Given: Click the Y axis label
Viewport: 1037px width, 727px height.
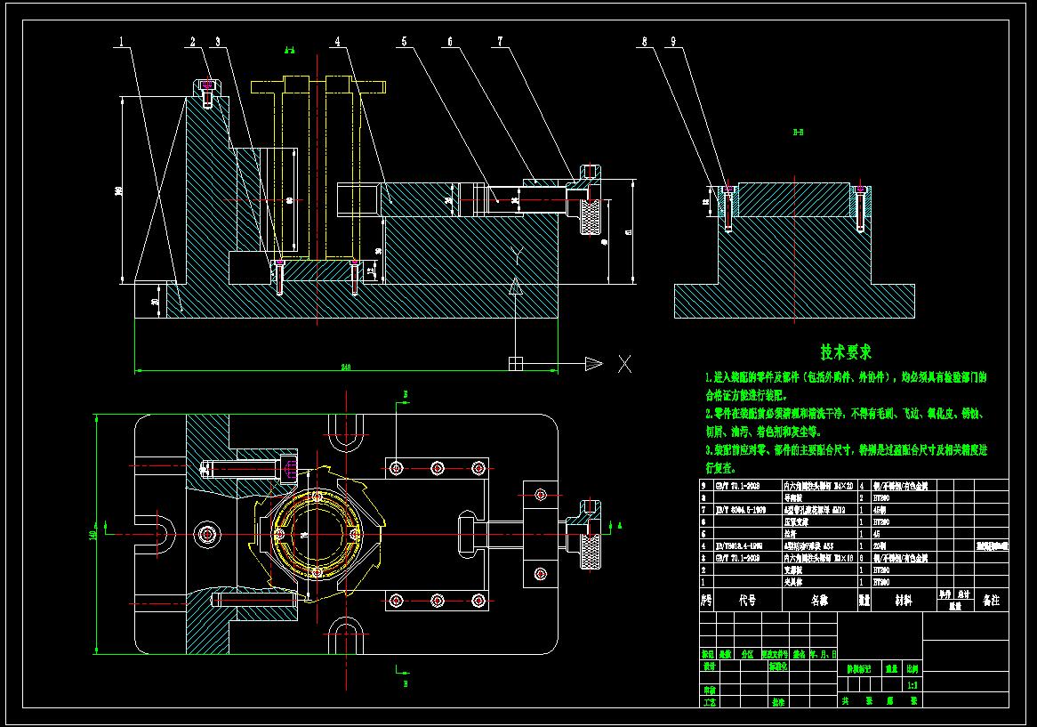Looking at the screenshot, I should [x=518, y=256].
